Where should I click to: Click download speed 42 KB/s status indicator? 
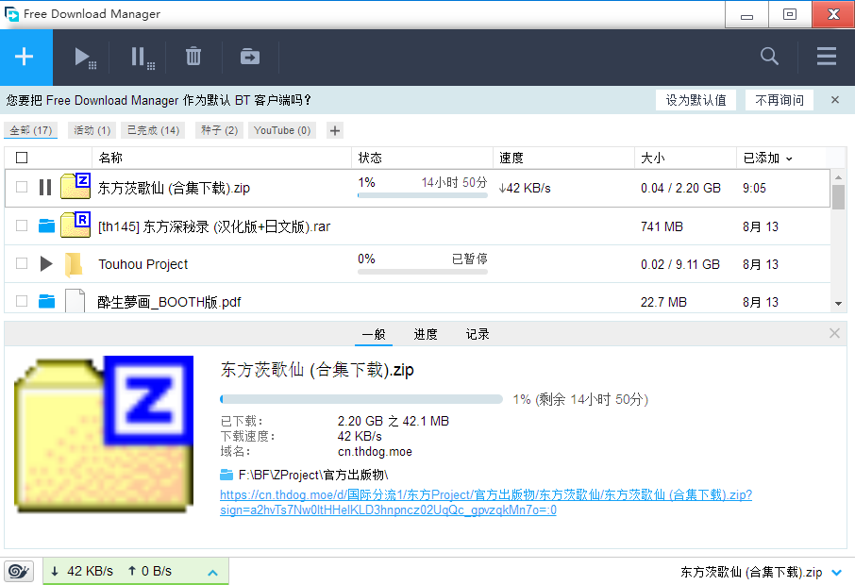point(82,571)
